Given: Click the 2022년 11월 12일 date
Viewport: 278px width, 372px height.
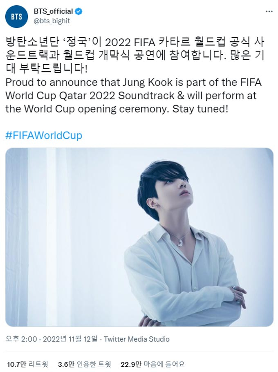Looking at the screenshot, I should tap(70, 339).
